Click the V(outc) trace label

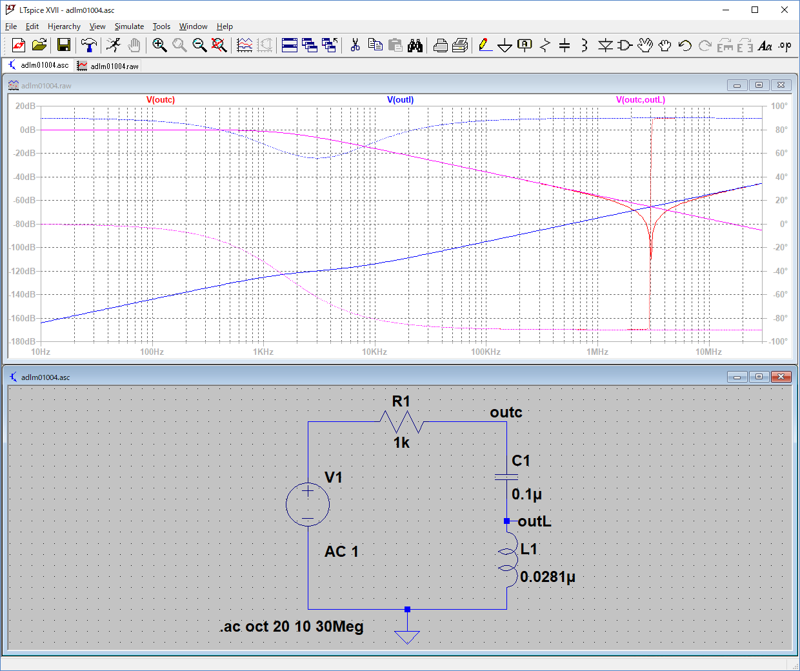coord(161,100)
